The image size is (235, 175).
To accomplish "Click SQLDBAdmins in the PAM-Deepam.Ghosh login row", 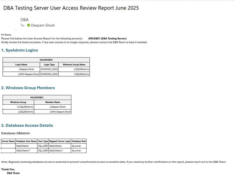I will click(x=81, y=74).
